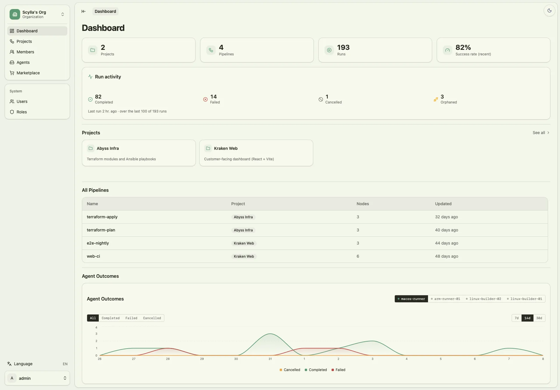Click the See all chevron arrow
The width and height of the screenshot is (560, 390).
(x=548, y=133)
